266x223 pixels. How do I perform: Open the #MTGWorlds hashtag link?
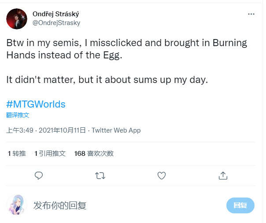[x=36, y=104]
